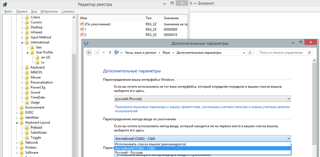Open the Справка menu
This screenshot has width=320, height=157.
click(68, 11)
